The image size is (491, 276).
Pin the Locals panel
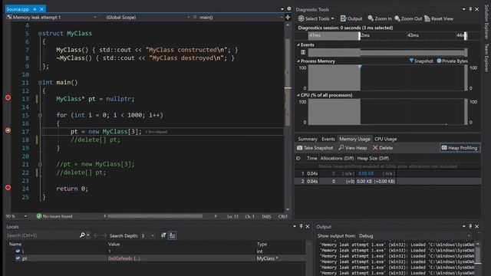point(301,226)
